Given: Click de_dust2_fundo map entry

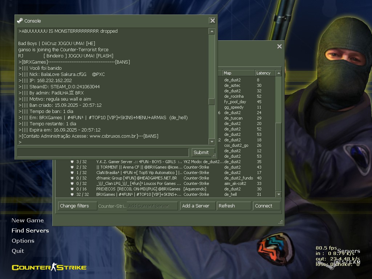Looking at the screenshot, I should click(238, 178).
